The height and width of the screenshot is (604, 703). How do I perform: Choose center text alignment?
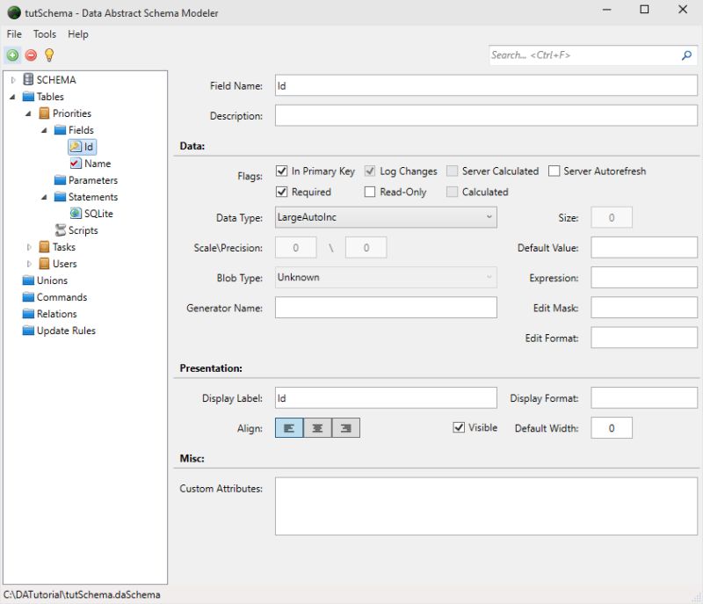[x=317, y=428]
